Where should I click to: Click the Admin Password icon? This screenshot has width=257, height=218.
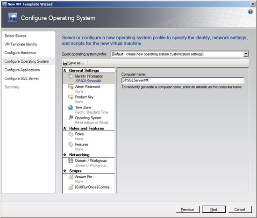coord(71,87)
